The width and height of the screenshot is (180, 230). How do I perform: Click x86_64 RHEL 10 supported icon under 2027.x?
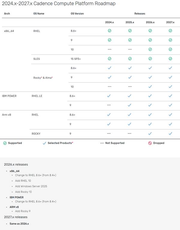tap(170, 49)
